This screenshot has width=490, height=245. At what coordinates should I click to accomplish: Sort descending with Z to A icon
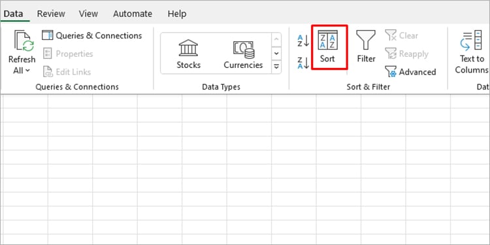pos(302,63)
